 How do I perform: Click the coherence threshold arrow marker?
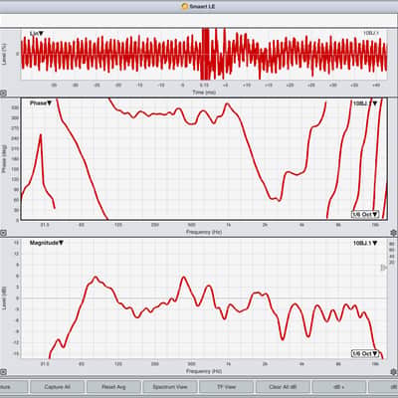[x=383, y=268]
